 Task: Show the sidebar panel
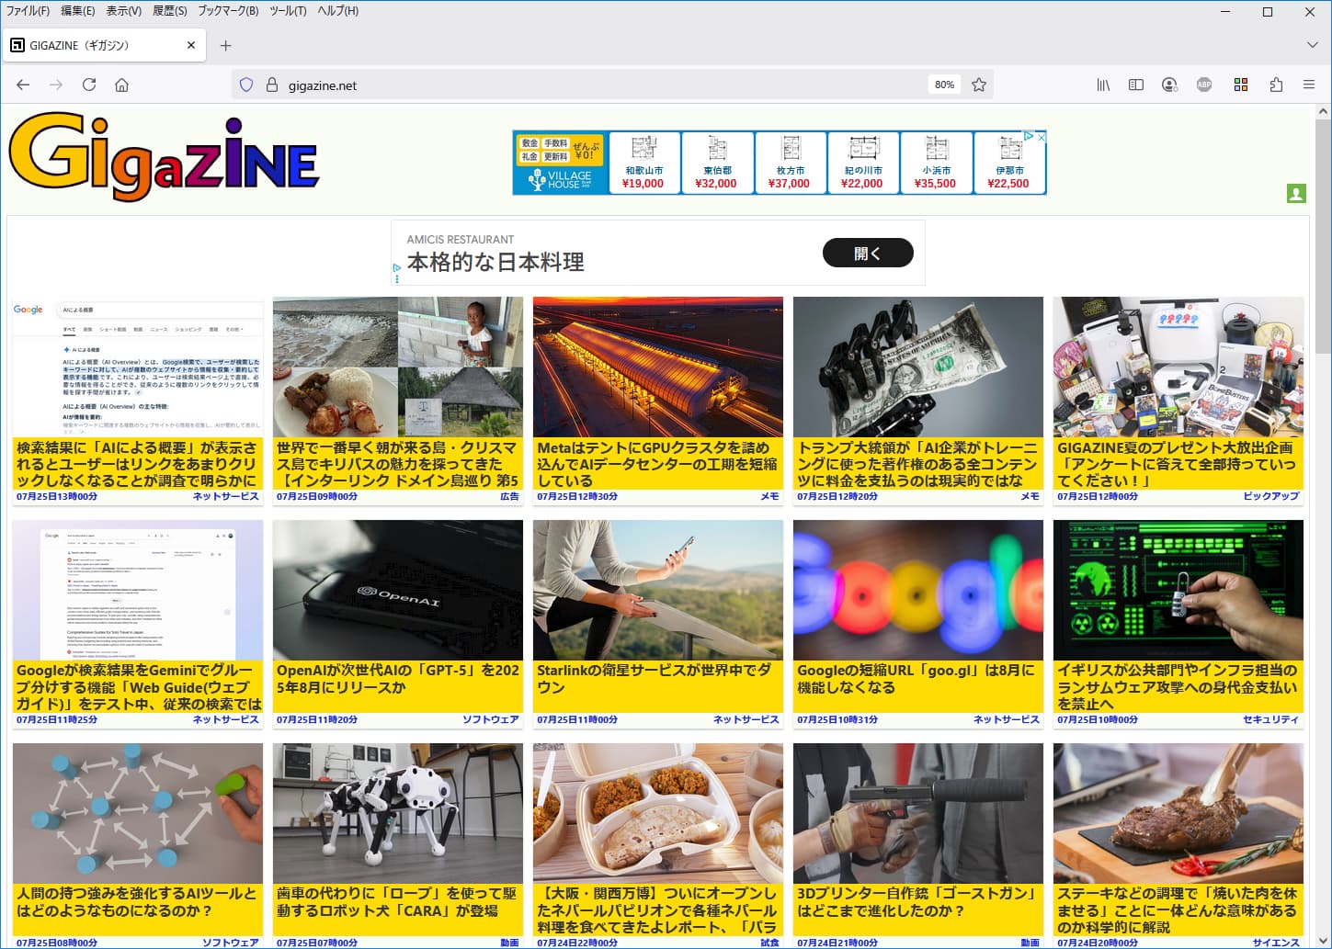[1136, 85]
